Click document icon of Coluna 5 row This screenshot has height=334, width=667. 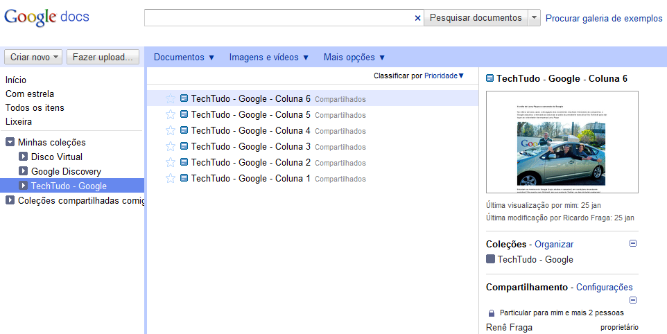point(184,115)
